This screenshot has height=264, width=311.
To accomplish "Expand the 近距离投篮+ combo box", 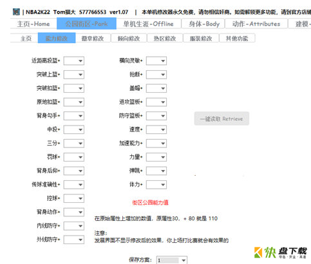I will (74, 61).
